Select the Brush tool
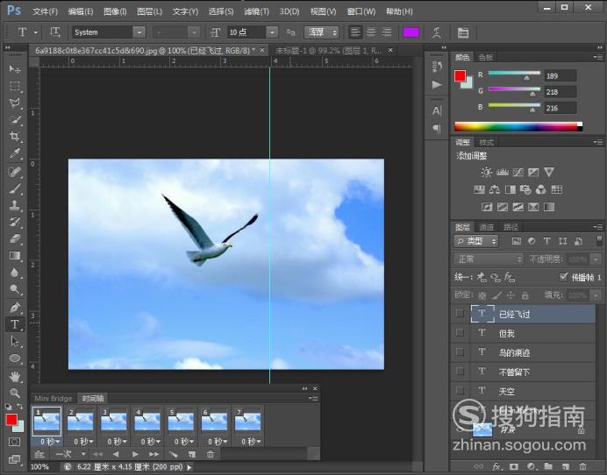This screenshot has height=475, width=607. (x=15, y=188)
